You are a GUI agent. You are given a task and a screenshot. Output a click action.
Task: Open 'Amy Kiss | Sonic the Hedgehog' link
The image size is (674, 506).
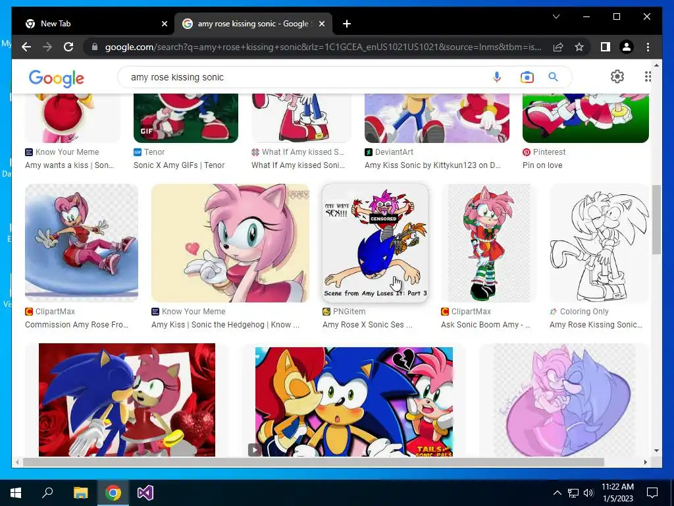tap(226, 325)
